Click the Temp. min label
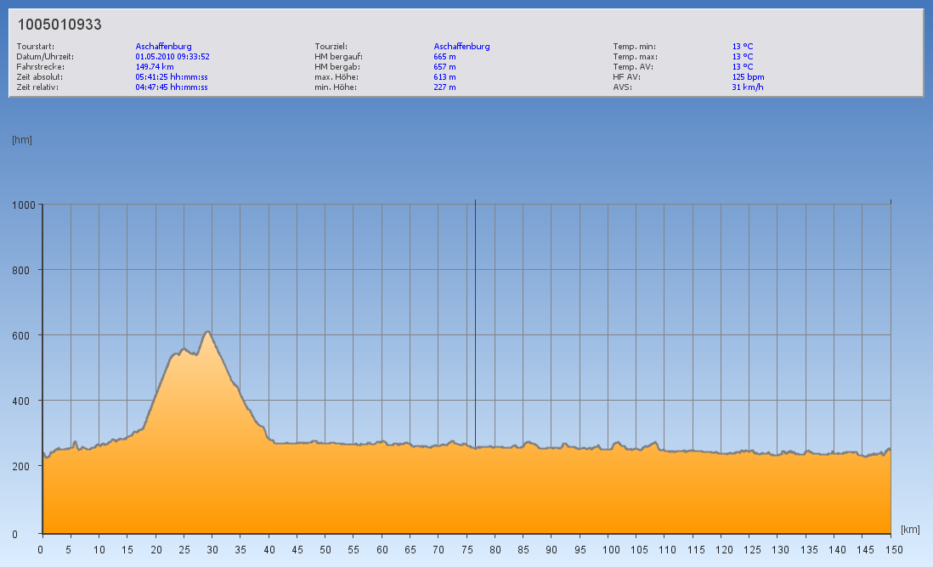Image resolution: width=933 pixels, height=567 pixels. point(634,47)
